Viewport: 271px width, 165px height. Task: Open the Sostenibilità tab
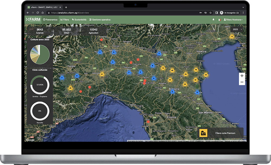coord(79,20)
